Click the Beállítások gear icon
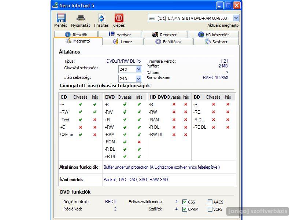The width and height of the screenshot is (293, 220). pos(158,41)
